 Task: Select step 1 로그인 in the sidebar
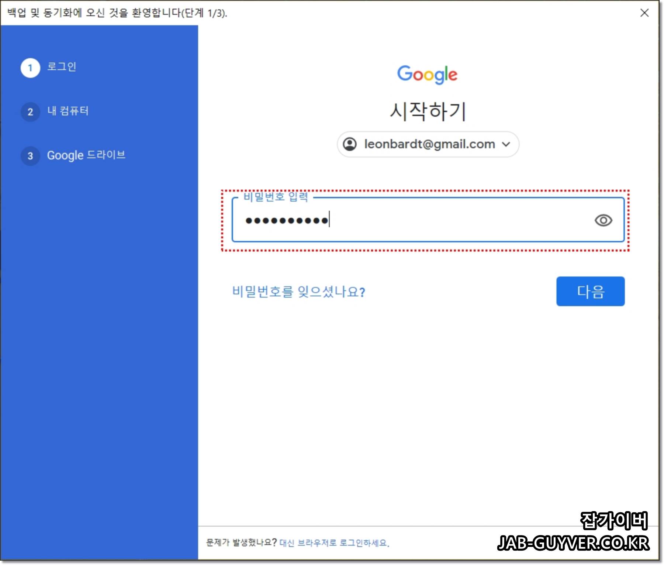[x=48, y=68]
